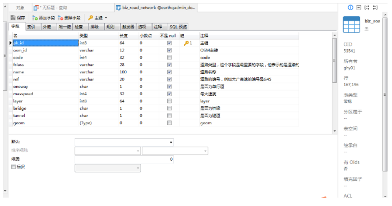The image size is (392, 206).
Task: Toggle not-null checkbox for pk_id
Action: [169, 43]
